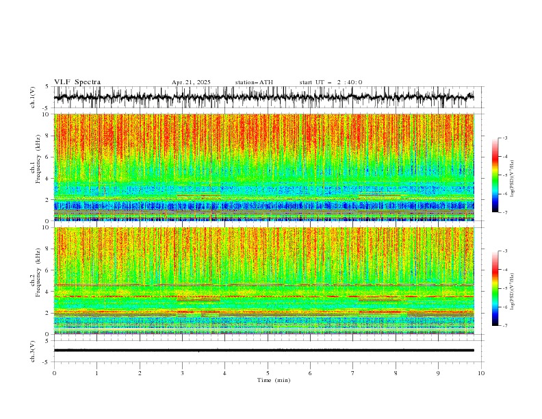Click '8' kHz tick on ch.1 frequency axis

point(48,136)
